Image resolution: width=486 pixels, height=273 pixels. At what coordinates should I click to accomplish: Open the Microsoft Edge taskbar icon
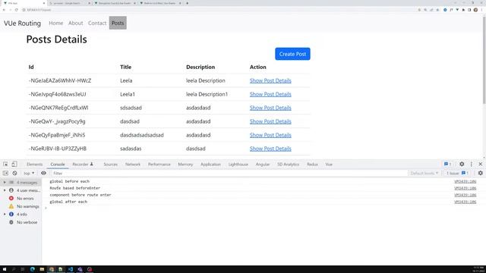click(32, 269)
